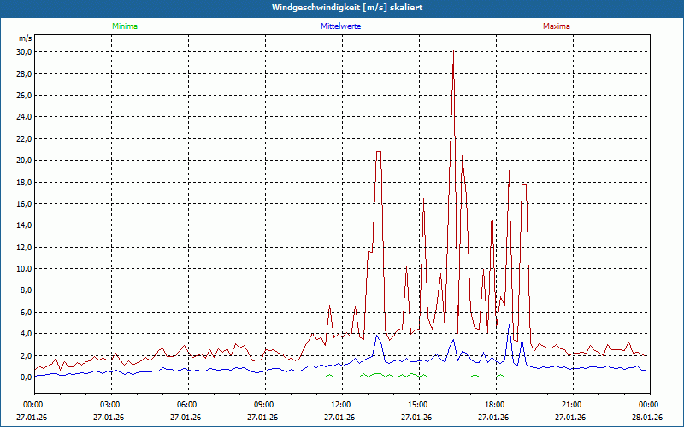This screenshot has height=427, width=684.
Task: Click the "24,0" y-axis value
Action: point(24,117)
